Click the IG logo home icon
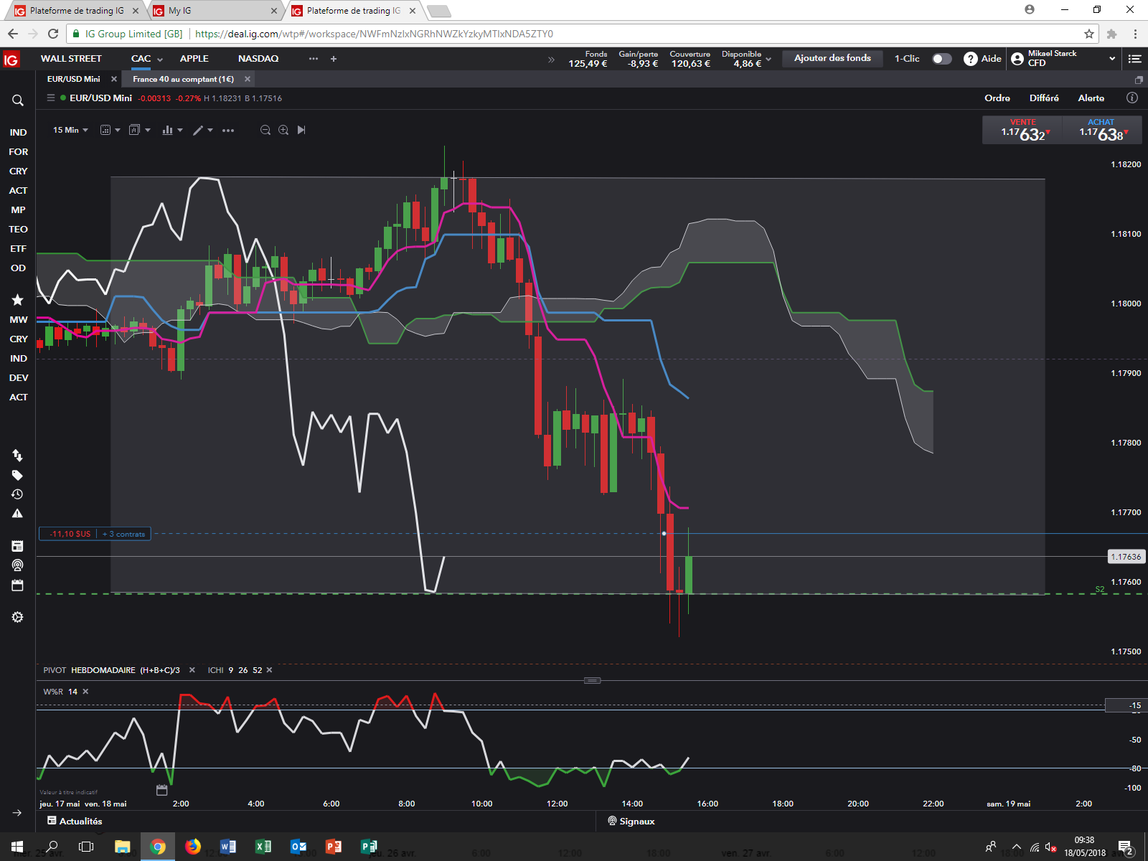 pos(11,60)
